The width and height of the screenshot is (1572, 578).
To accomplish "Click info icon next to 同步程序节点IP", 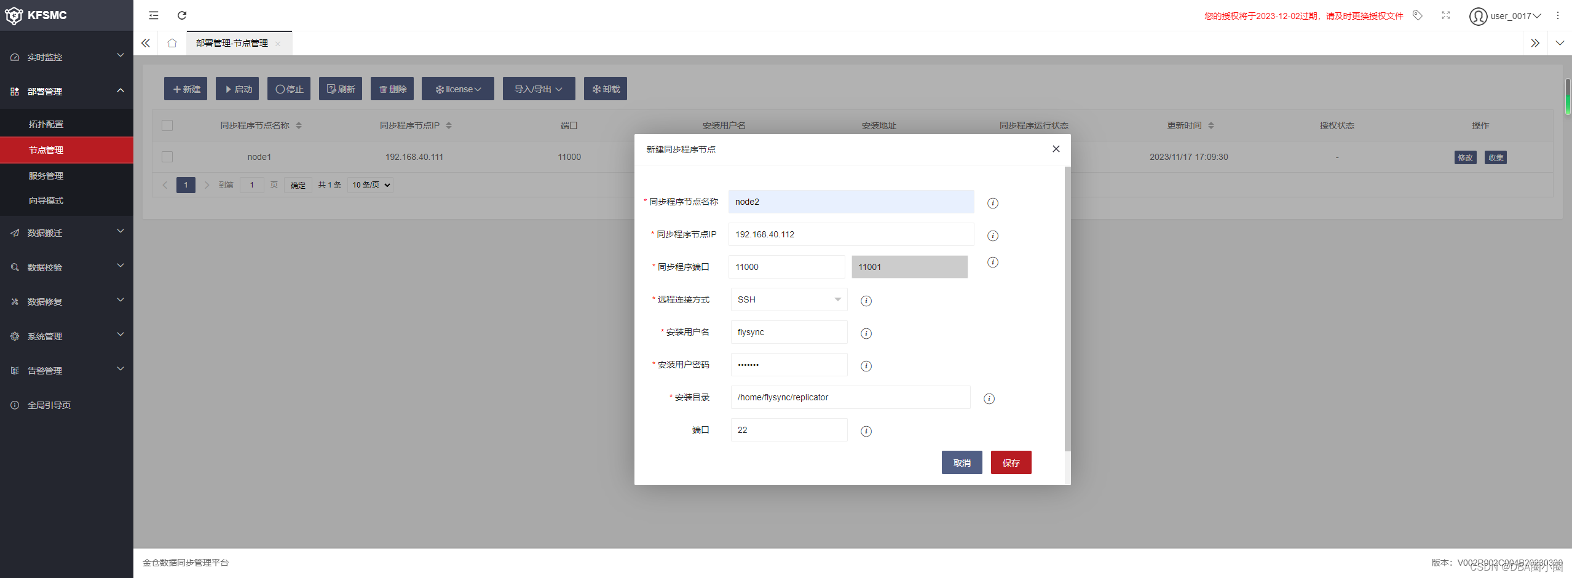I will (x=993, y=236).
